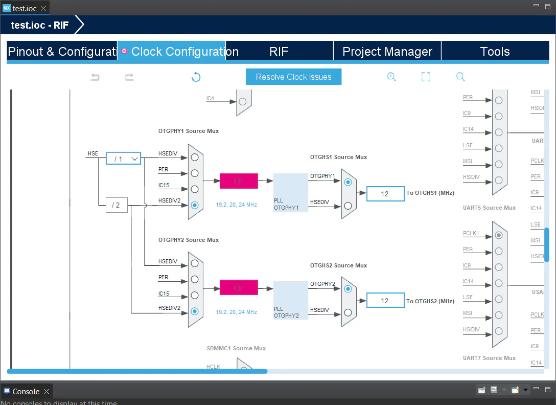Screen dimensions: 556x405
Task: Select HSEDIV input on OTGPHY1 Source Mux
Action: pyautogui.click(x=195, y=157)
